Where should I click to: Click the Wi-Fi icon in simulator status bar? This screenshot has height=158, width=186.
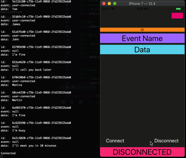point(113,9)
